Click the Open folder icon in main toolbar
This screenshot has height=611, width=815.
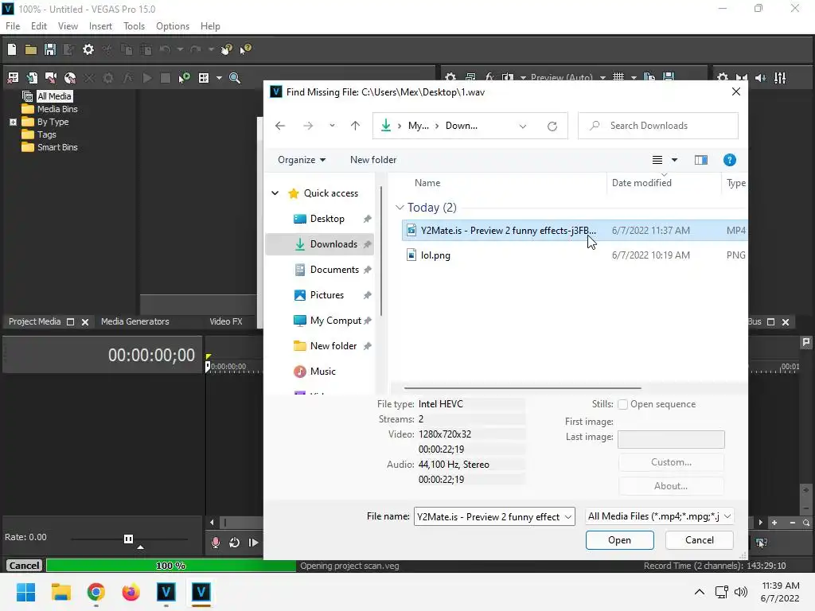[31, 50]
